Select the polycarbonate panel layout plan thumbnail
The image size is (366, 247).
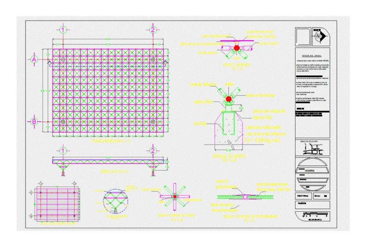coord(58,204)
